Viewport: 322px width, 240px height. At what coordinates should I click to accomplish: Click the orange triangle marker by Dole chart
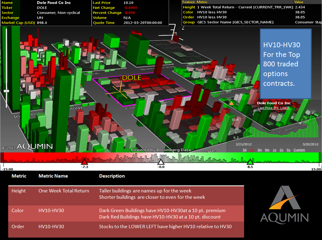[x=231, y=103]
